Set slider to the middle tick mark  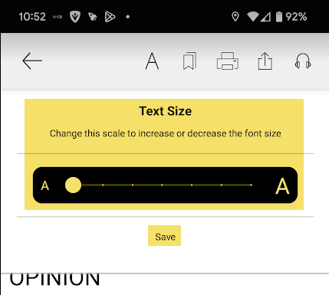[162, 185]
